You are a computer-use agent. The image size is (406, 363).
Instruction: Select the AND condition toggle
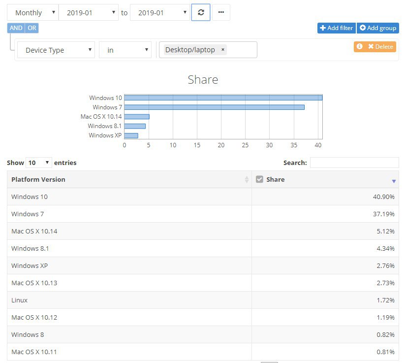pos(16,28)
